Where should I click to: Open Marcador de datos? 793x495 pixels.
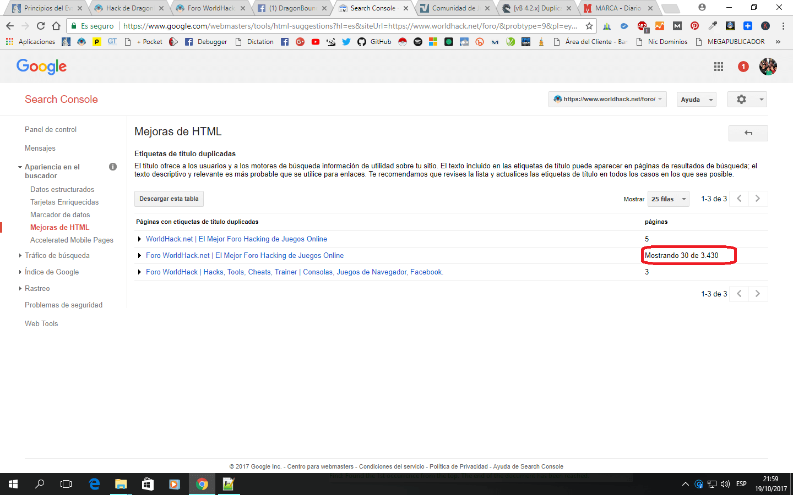tap(60, 215)
